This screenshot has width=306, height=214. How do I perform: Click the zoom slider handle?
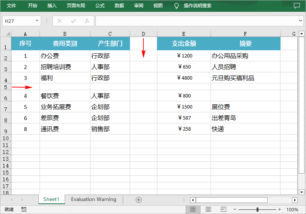coord(257,209)
